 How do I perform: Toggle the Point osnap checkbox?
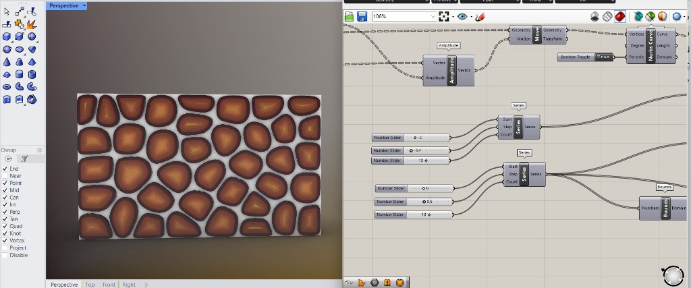5,183
